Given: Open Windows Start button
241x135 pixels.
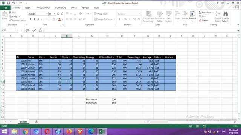Looking at the screenshot, I should click(4, 132).
